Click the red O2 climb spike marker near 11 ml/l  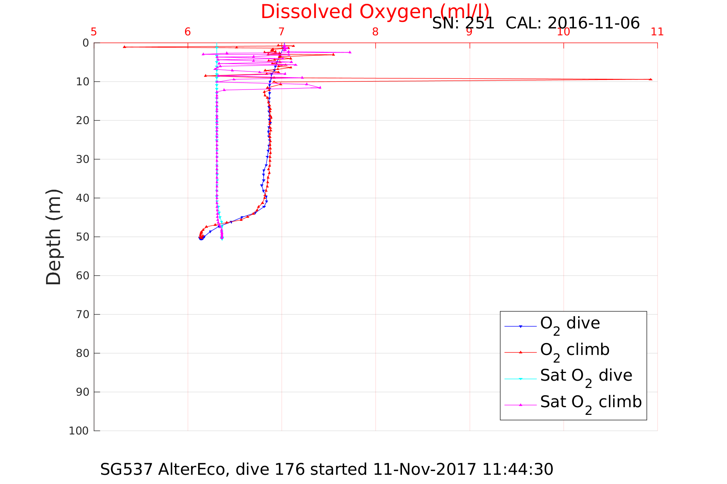tap(650, 79)
